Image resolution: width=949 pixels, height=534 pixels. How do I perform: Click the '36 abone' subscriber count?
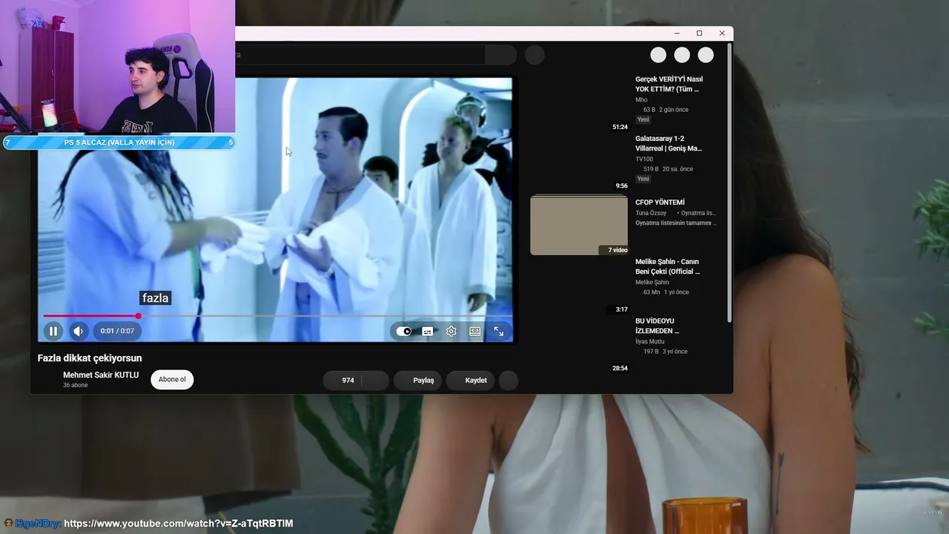pyautogui.click(x=76, y=386)
